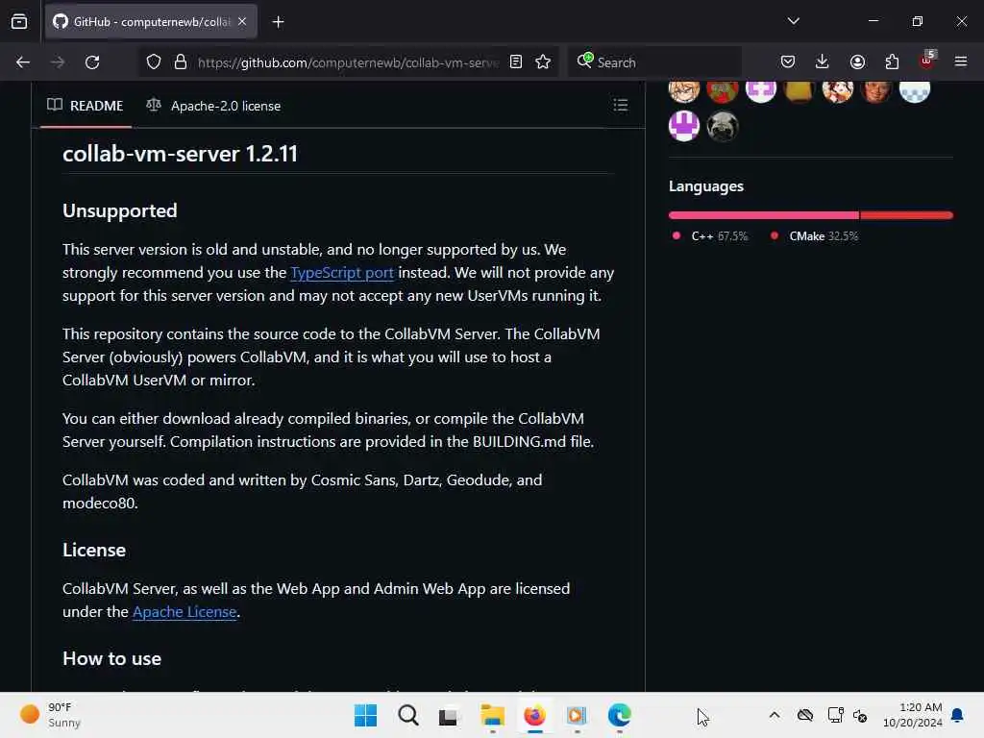Open tracking protection shield icon
The height and width of the screenshot is (738, 984).
154,62
